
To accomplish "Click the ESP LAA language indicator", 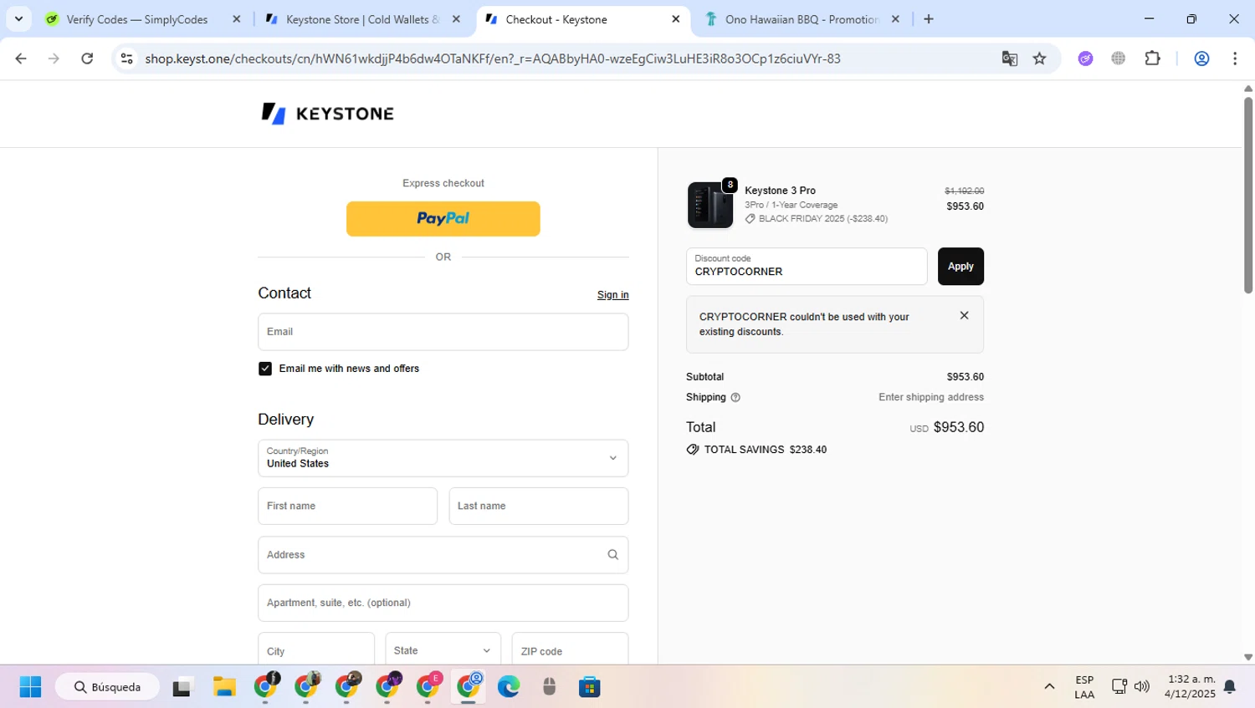I will pos(1084,687).
